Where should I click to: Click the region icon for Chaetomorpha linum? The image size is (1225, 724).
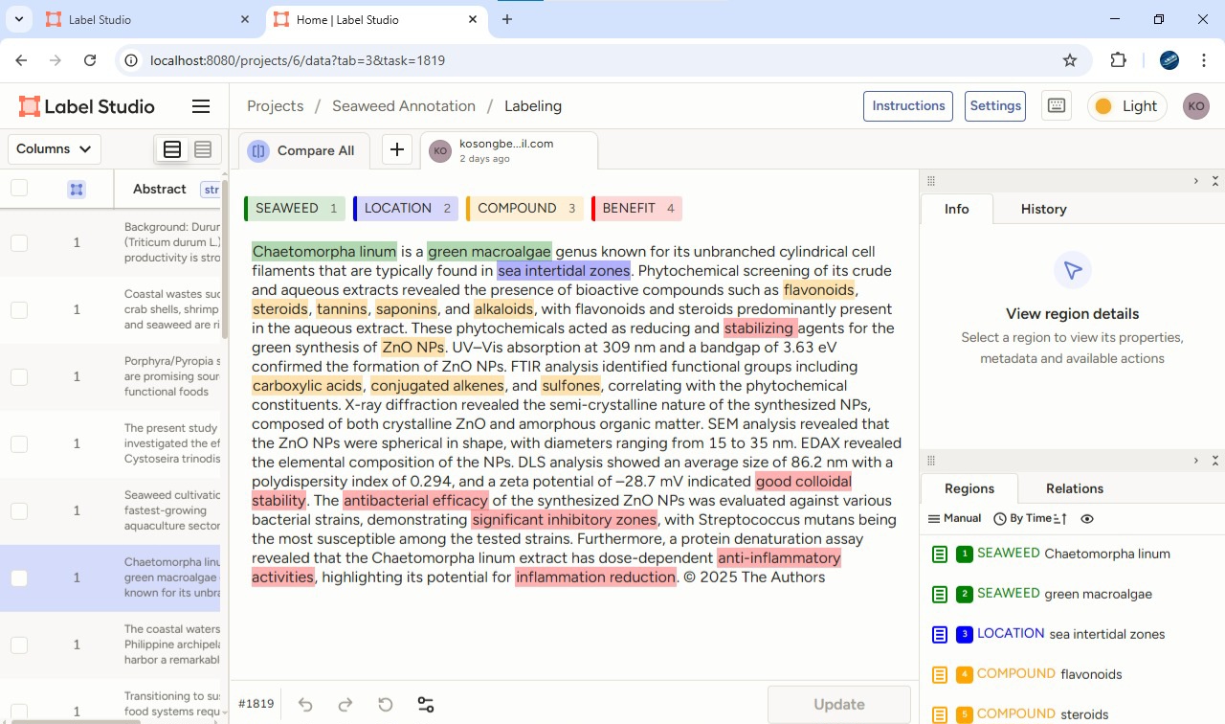[940, 554]
